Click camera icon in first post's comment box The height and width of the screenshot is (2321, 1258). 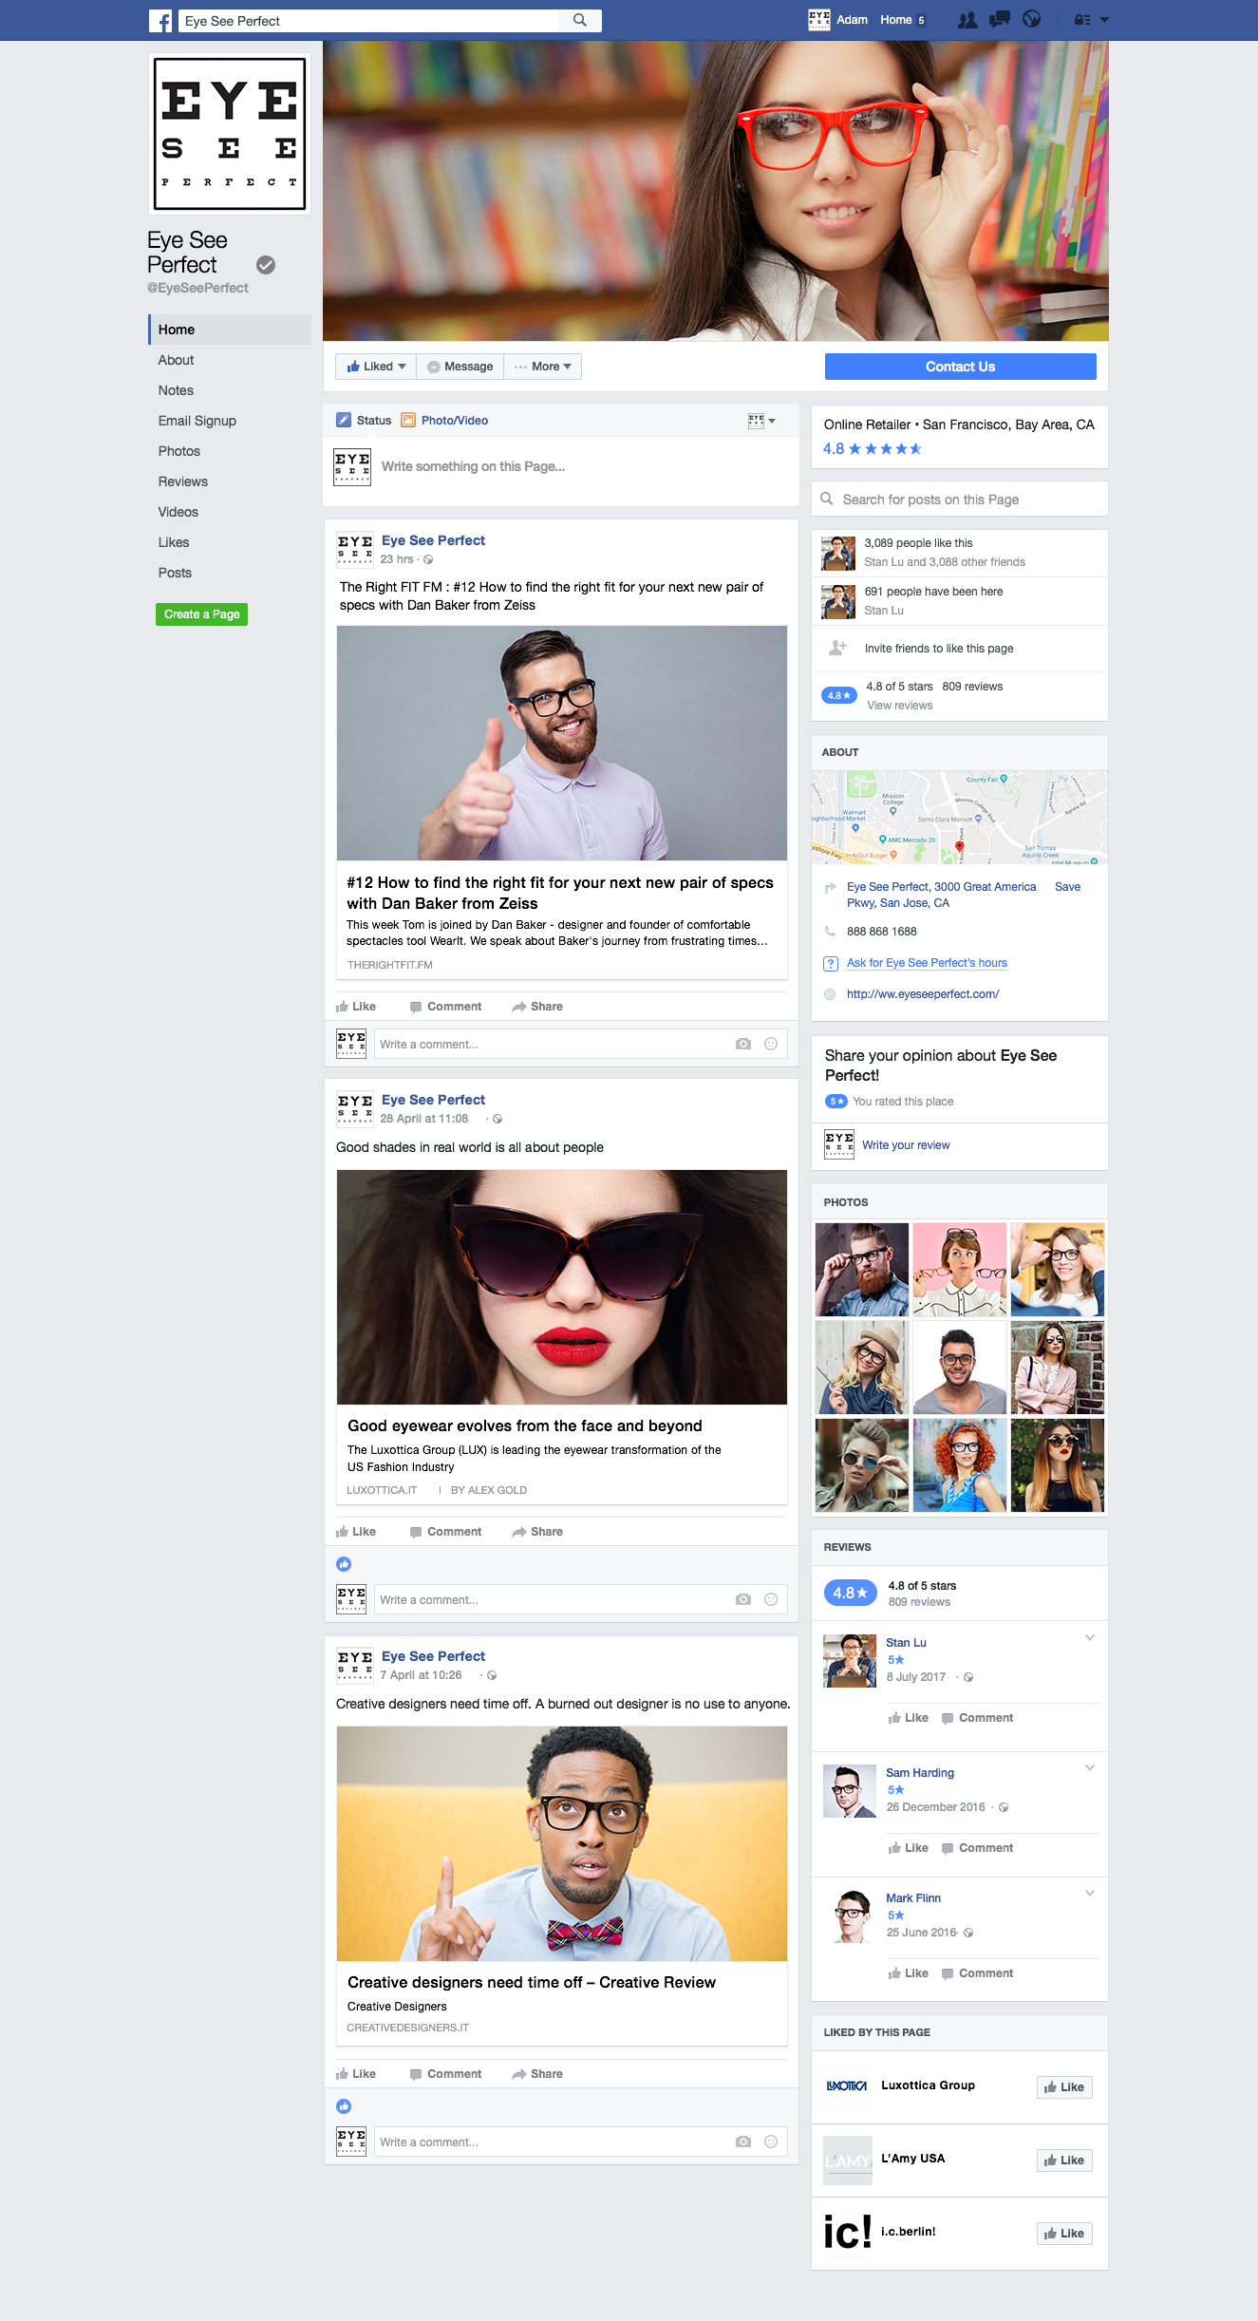click(x=742, y=1044)
